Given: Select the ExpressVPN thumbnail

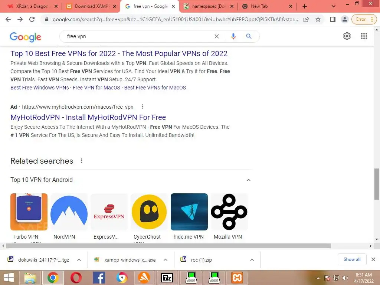Looking at the screenshot, I should point(109,212).
